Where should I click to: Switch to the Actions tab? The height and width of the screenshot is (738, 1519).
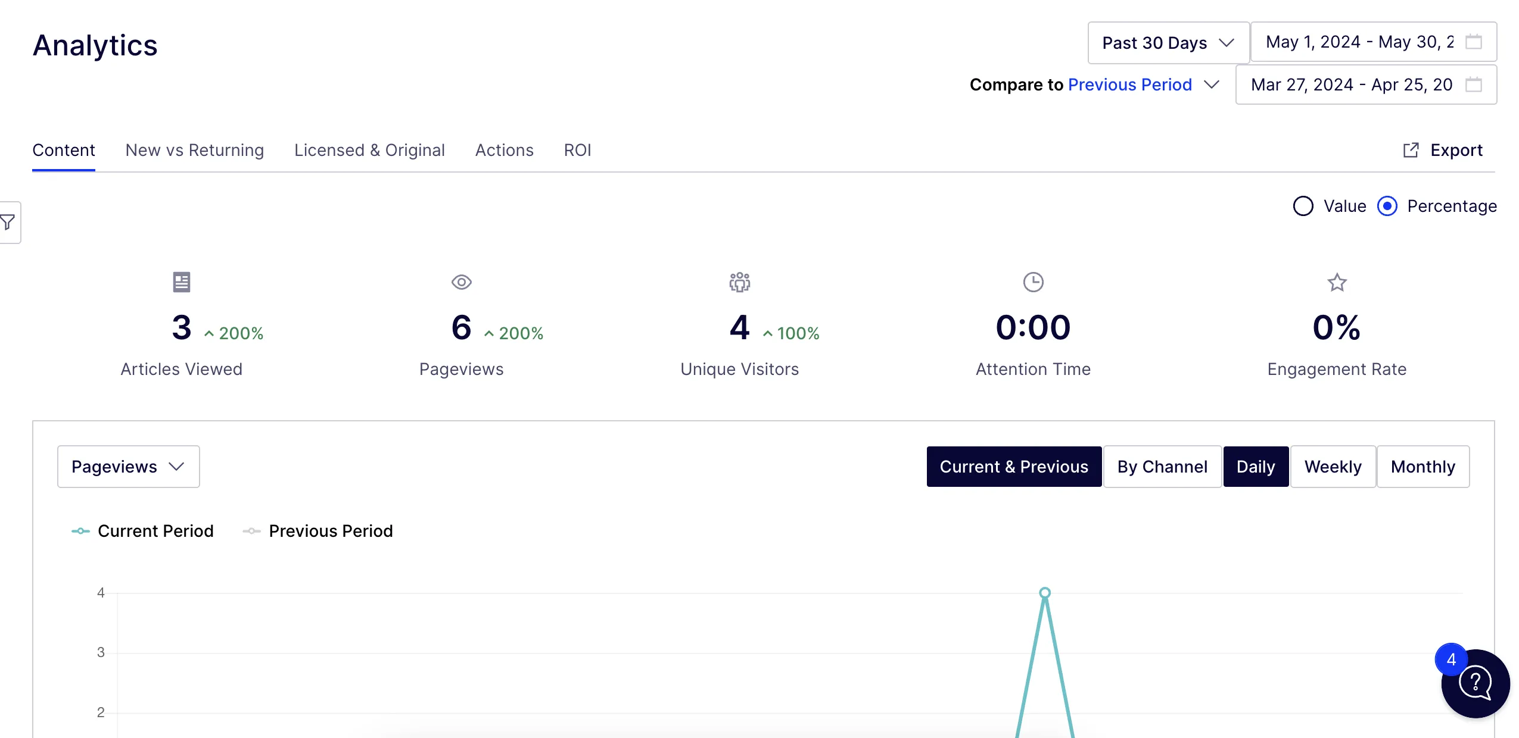tap(505, 150)
